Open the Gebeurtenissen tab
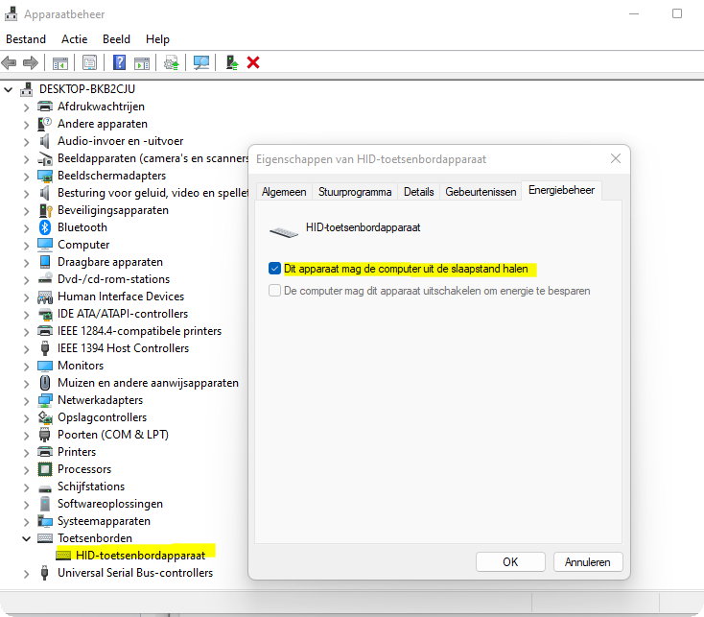This screenshot has height=617, width=704. [481, 192]
